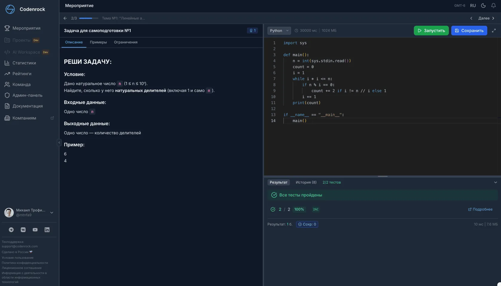Click the Codenrock logo
Image resolution: width=501 pixels, height=286 pixels.
[10, 9]
